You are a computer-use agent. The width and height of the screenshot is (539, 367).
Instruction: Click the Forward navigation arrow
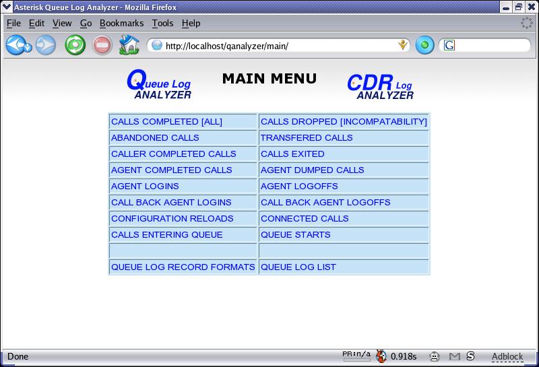(46, 46)
